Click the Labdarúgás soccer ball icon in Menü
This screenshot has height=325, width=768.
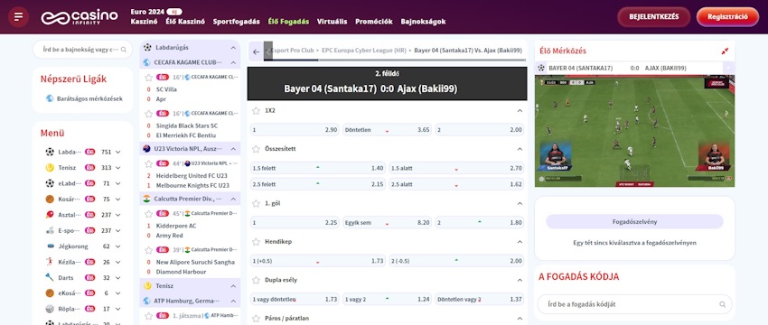click(50, 152)
